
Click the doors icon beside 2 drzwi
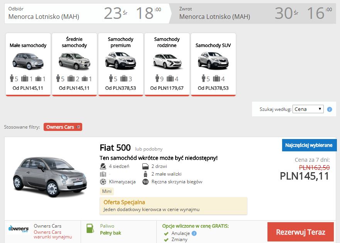[x=145, y=166]
